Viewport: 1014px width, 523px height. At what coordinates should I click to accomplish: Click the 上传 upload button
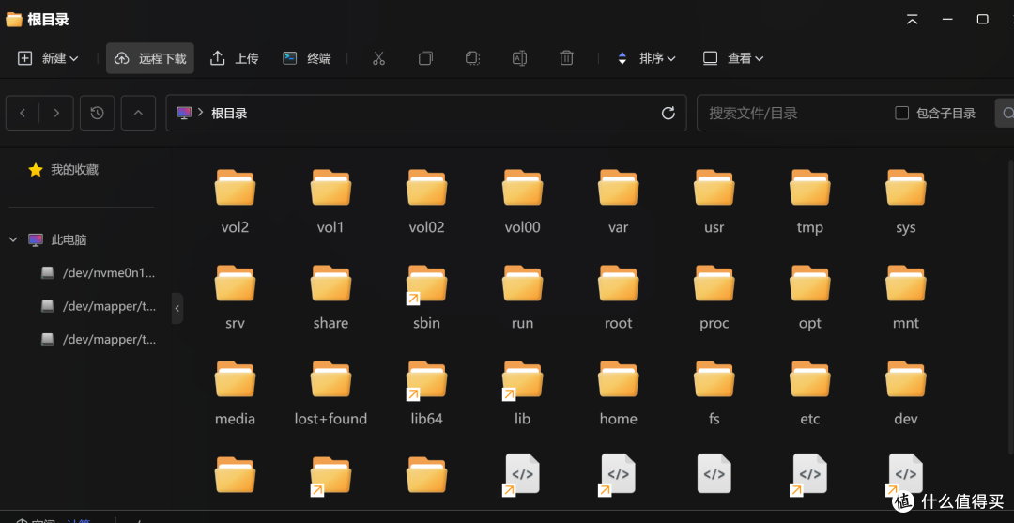coord(234,58)
